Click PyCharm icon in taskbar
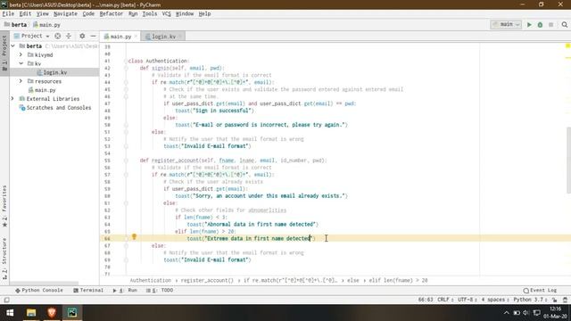 click(x=72, y=313)
